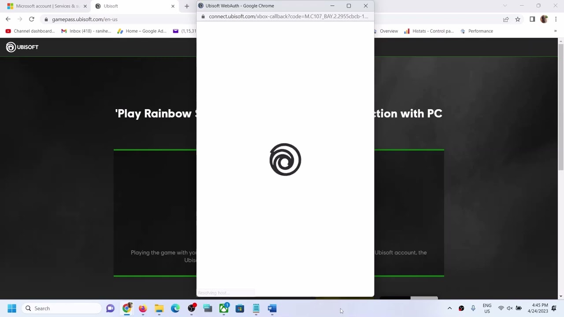Click Ubisoft WebAuth popup address bar
564x317 pixels.
click(288, 16)
